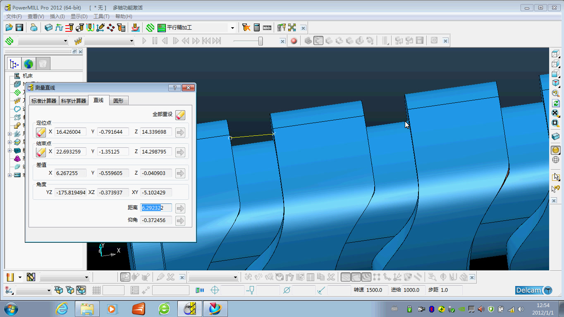The image size is (564, 317).
Task: Switch to the 标准计算器 tab
Action: [x=44, y=101]
